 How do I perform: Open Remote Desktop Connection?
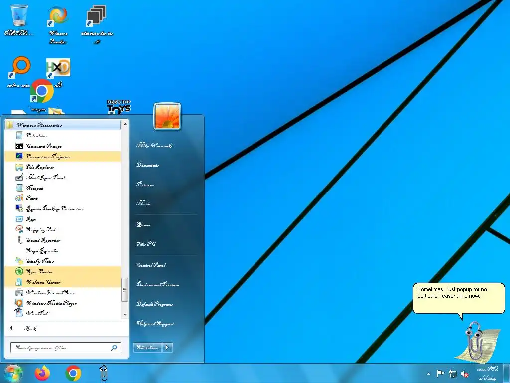63,209
